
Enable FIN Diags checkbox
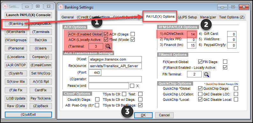click(225, 62)
